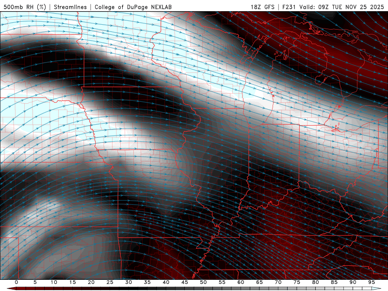Click the '75' value on color scale
This screenshot has width=388, height=291.
coord(296,282)
